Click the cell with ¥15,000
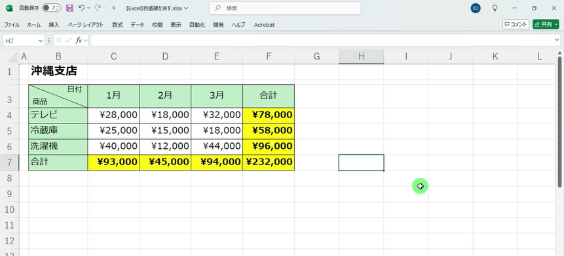 point(165,131)
